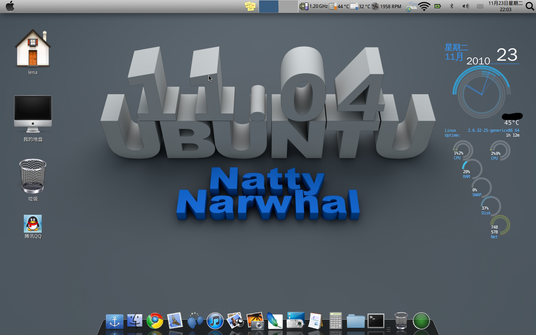Open the Bluetooth indicator menu
Image resolution: width=536 pixels, height=335 pixels.
[x=452, y=6]
